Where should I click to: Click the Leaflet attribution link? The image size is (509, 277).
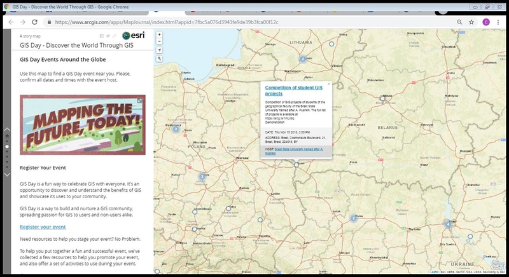[435, 272]
